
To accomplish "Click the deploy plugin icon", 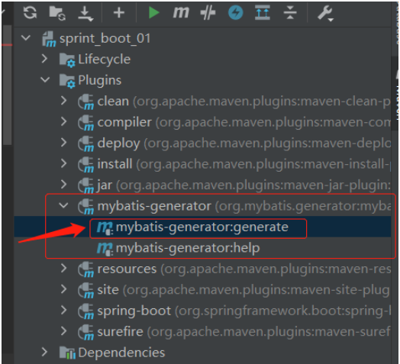I will [x=85, y=143].
